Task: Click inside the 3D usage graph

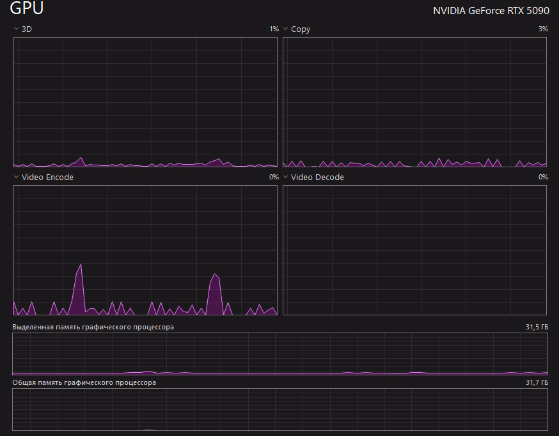Action: click(x=145, y=102)
